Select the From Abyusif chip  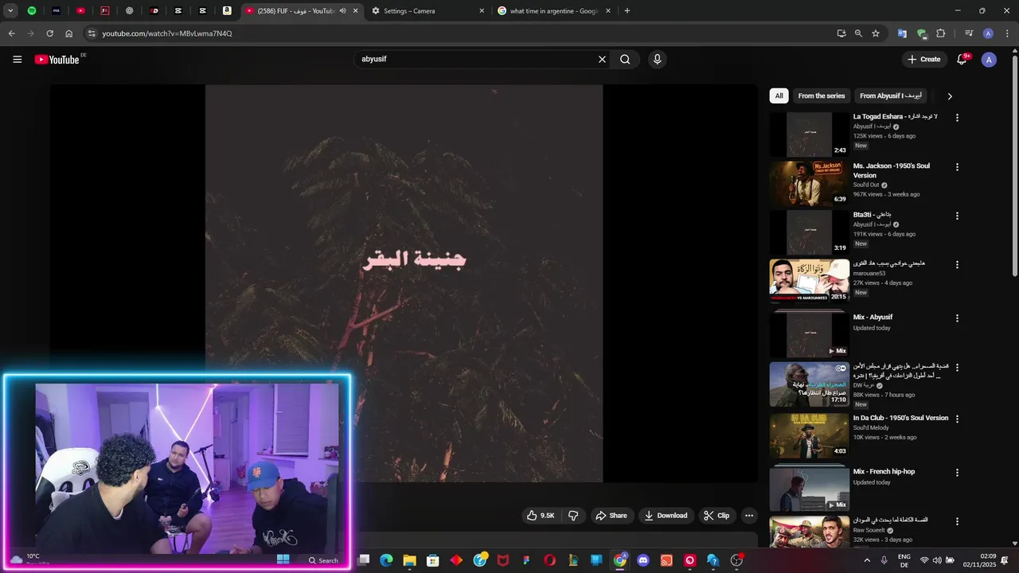click(891, 95)
